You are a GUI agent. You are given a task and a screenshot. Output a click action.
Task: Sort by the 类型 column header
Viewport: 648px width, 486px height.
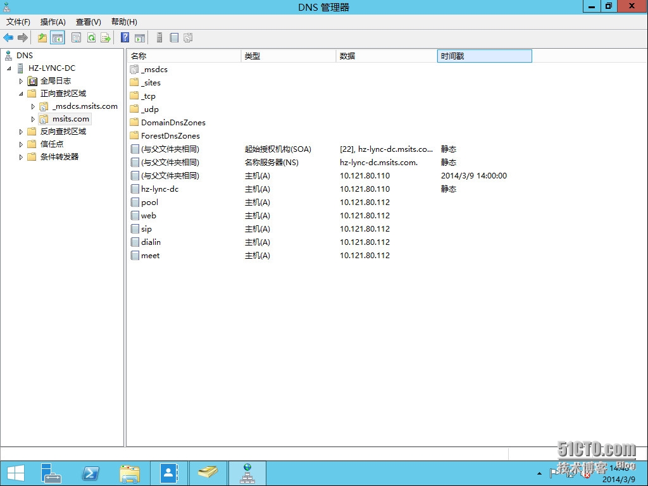pos(289,56)
